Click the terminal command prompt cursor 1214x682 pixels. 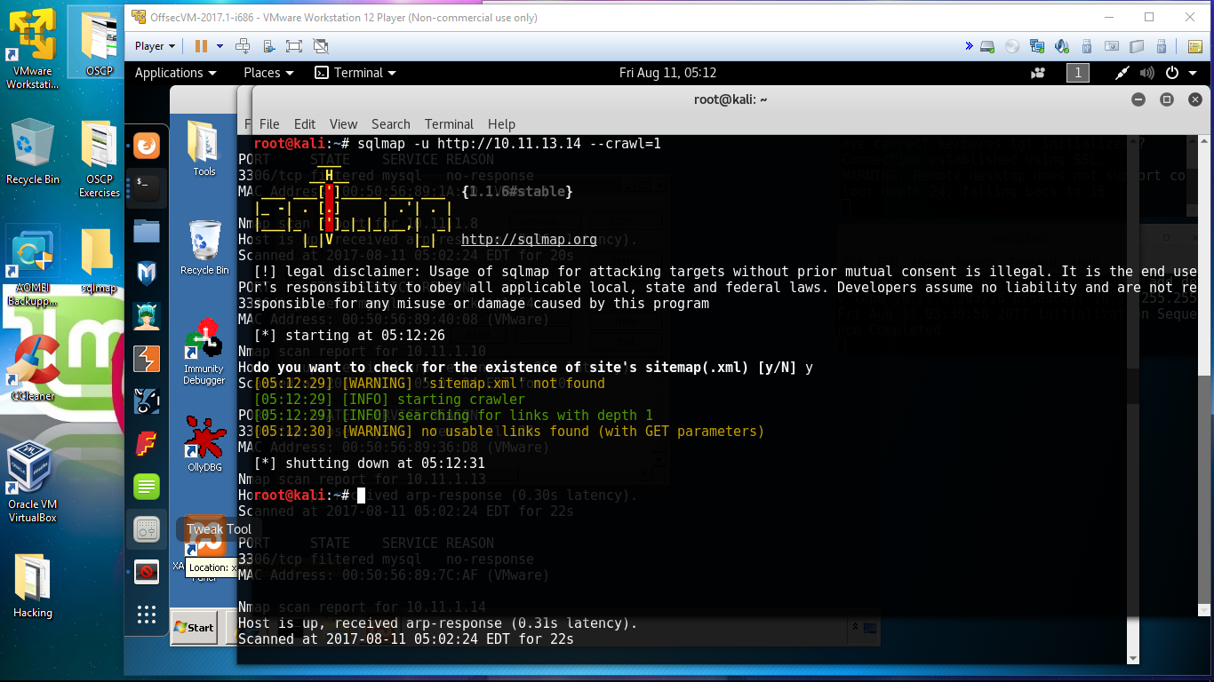(362, 496)
